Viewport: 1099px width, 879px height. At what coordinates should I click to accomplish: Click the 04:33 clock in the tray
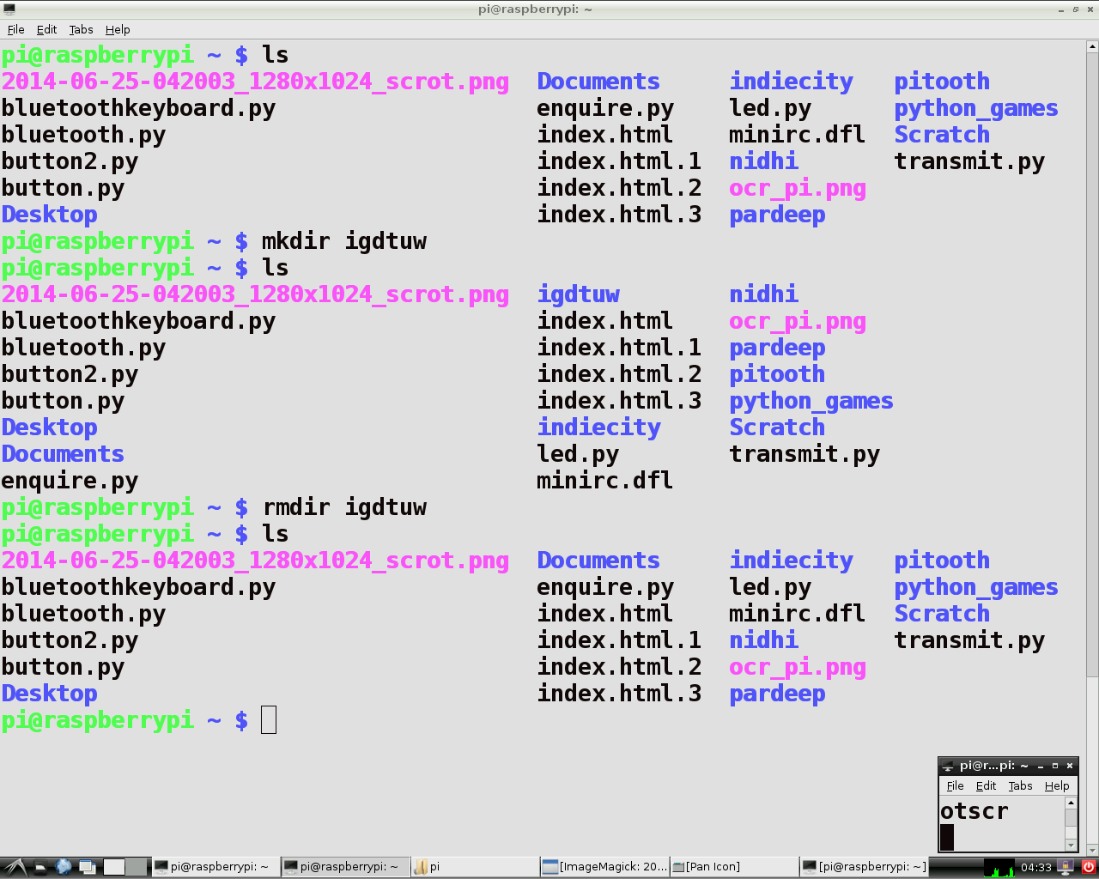1035,867
